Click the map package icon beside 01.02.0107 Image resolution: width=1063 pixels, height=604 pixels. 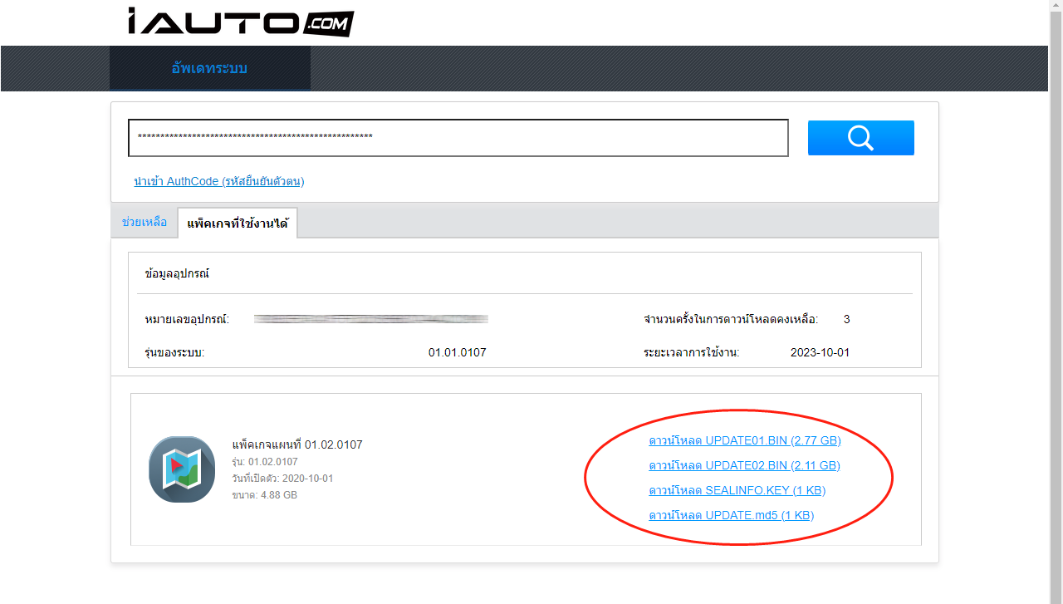[x=181, y=469]
